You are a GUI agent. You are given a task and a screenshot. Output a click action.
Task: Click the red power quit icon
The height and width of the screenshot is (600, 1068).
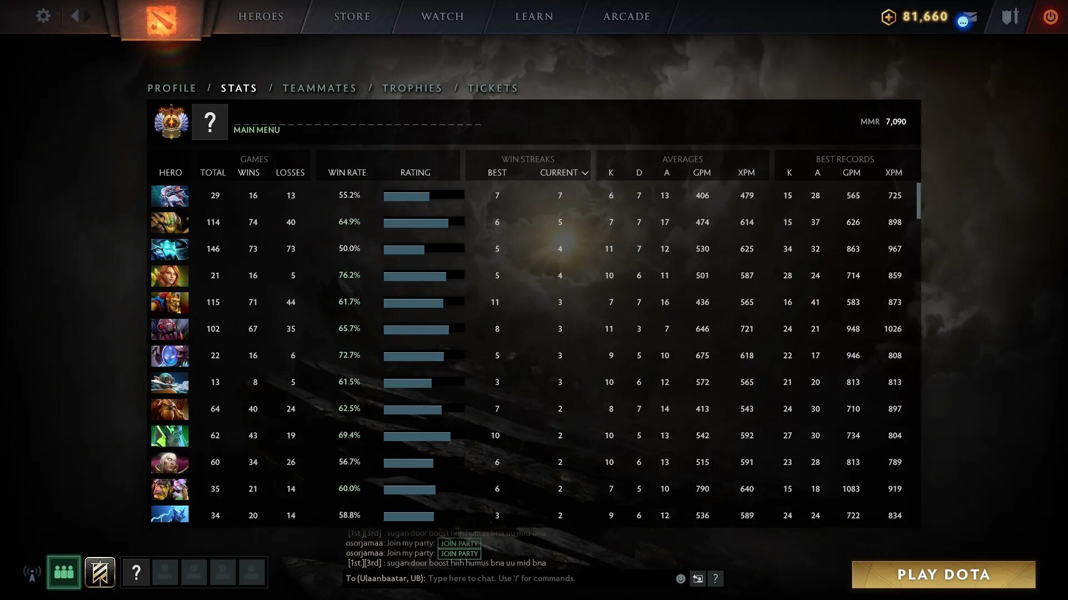pyautogui.click(x=1050, y=17)
